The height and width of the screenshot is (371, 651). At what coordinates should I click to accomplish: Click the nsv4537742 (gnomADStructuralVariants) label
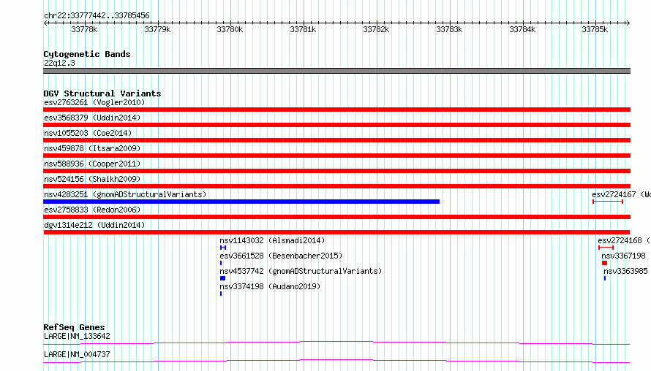(x=301, y=271)
